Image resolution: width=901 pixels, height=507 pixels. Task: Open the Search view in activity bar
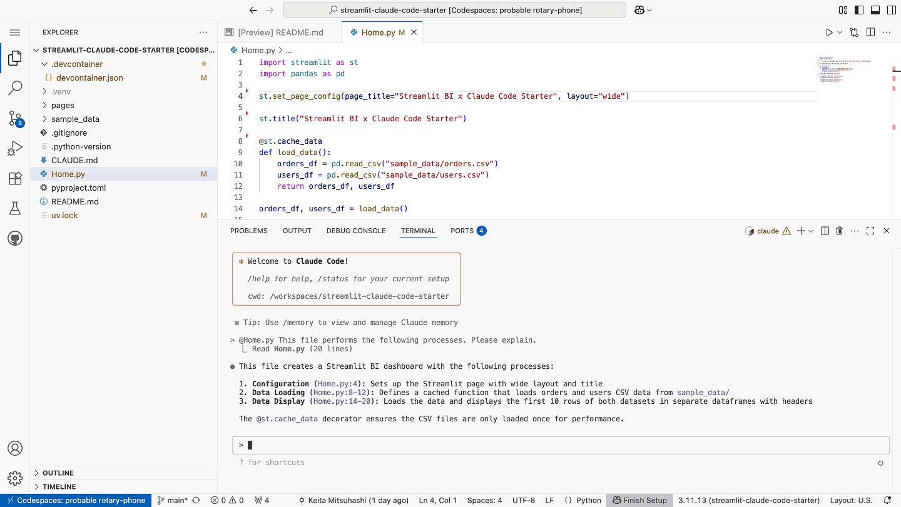15,88
